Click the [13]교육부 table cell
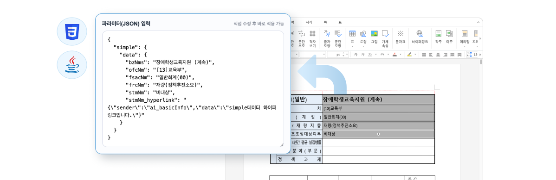The width and height of the screenshot is (556, 180). [378, 108]
